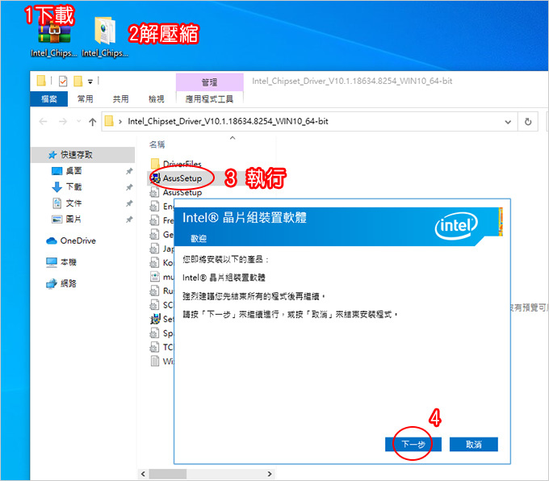The width and height of the screenshot is (549, 481).
Task: Unpin 下載 using its pin icon
Action: coord(129,187)
